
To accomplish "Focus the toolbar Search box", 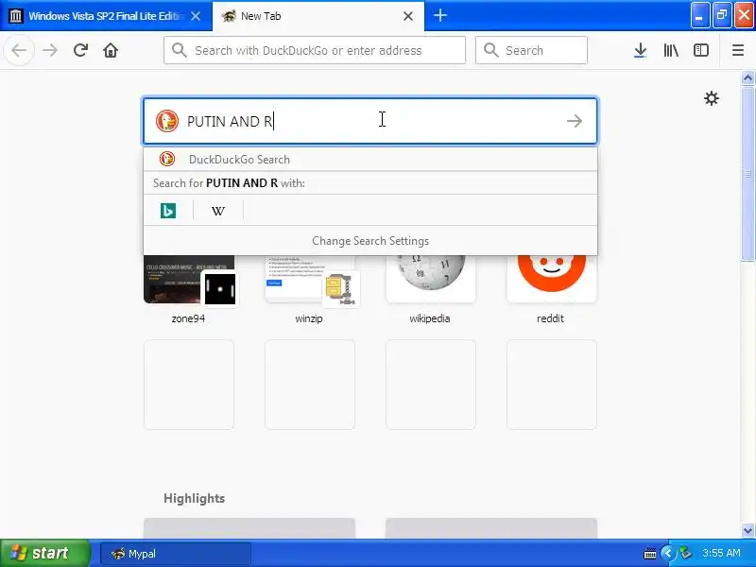I will pyautogui.click(x=531, y=50).
